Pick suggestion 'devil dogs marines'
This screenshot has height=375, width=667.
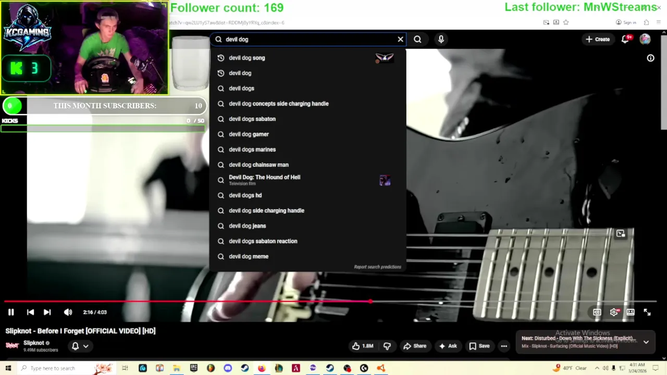click(x=307, y=149)
